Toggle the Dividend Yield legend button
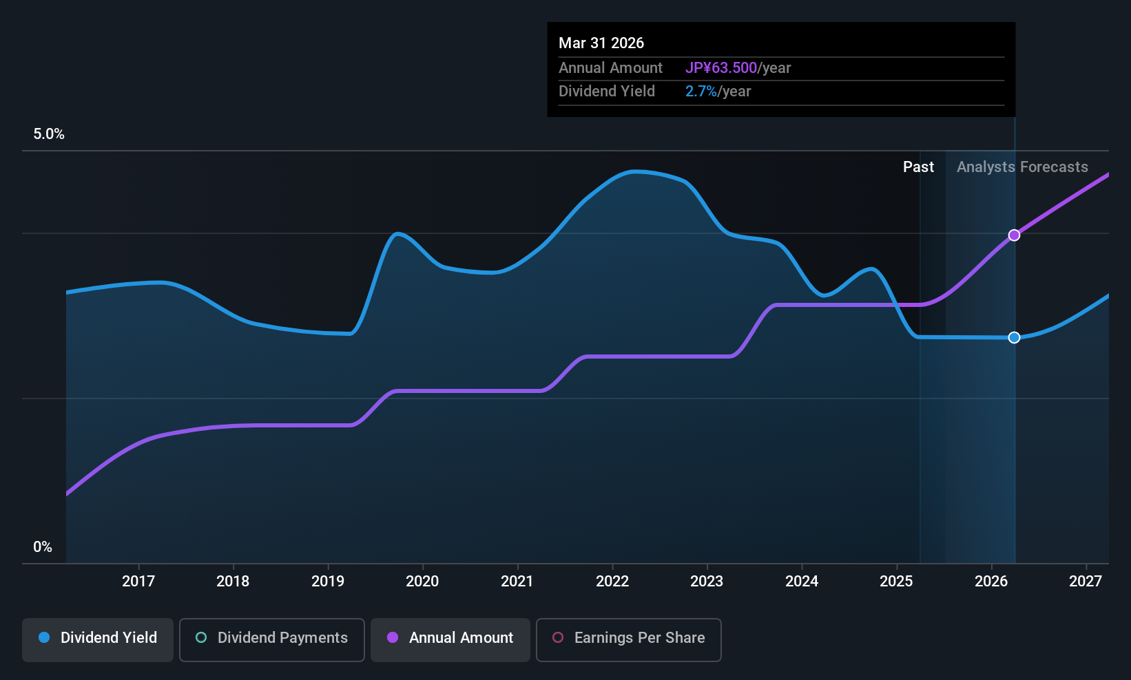Viewport: 1131px width, 680px height. coord(98,640)
